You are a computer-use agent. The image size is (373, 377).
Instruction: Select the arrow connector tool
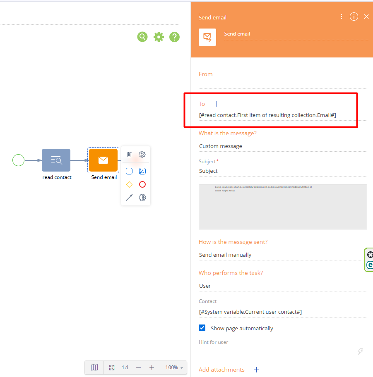129,198
